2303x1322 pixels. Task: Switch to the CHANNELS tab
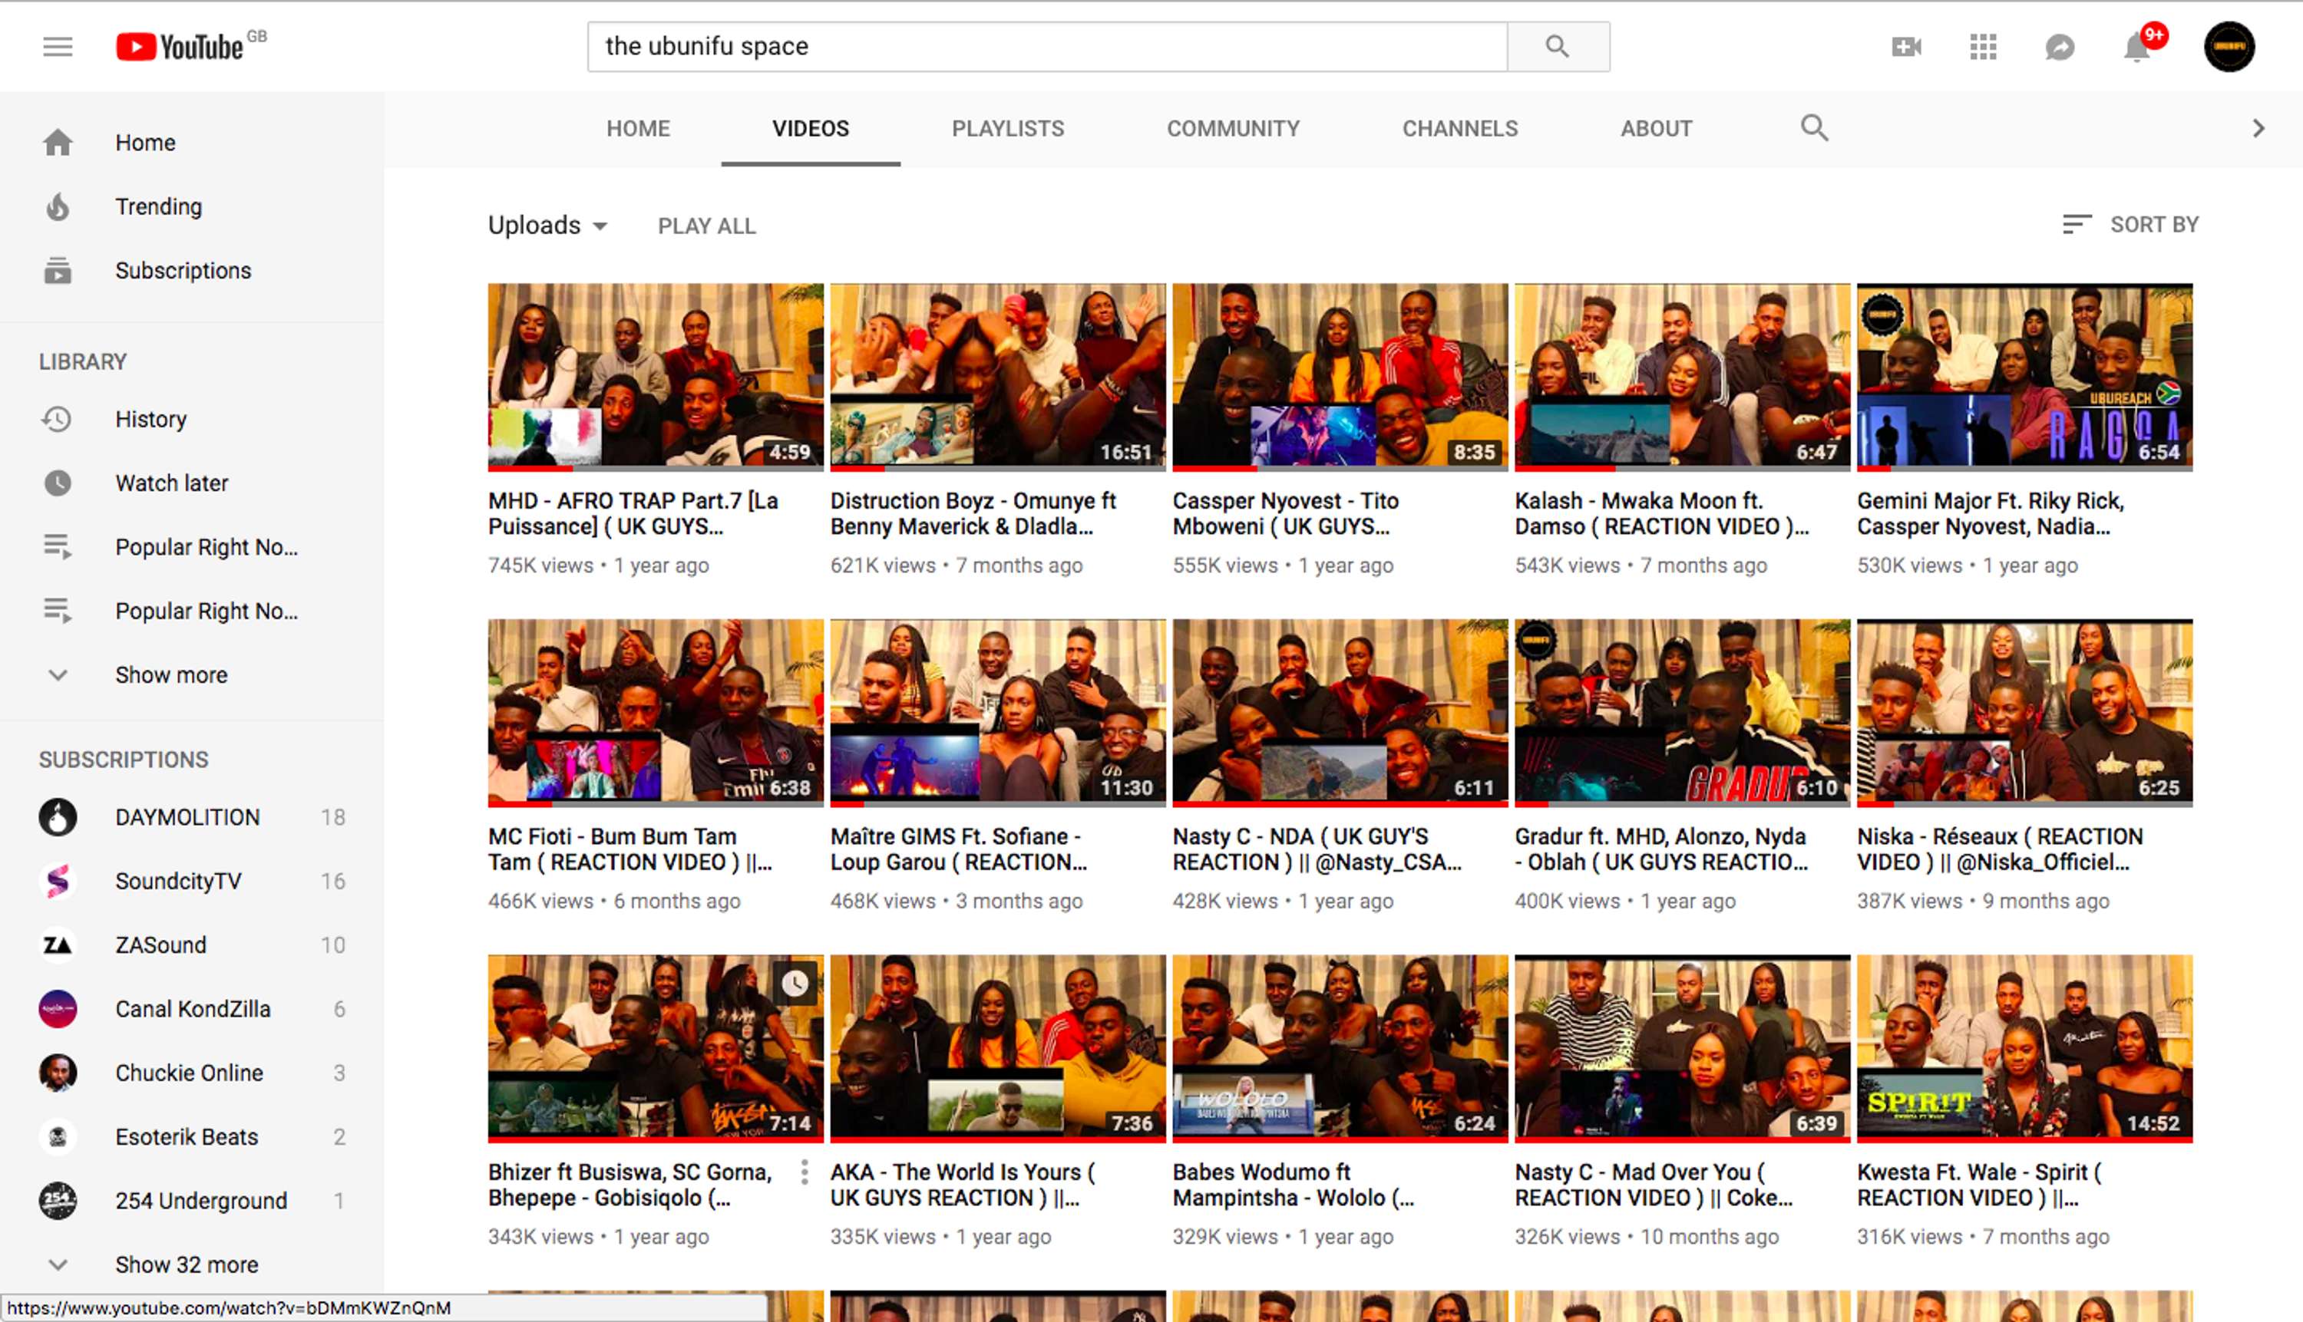tap(1460, 129)
